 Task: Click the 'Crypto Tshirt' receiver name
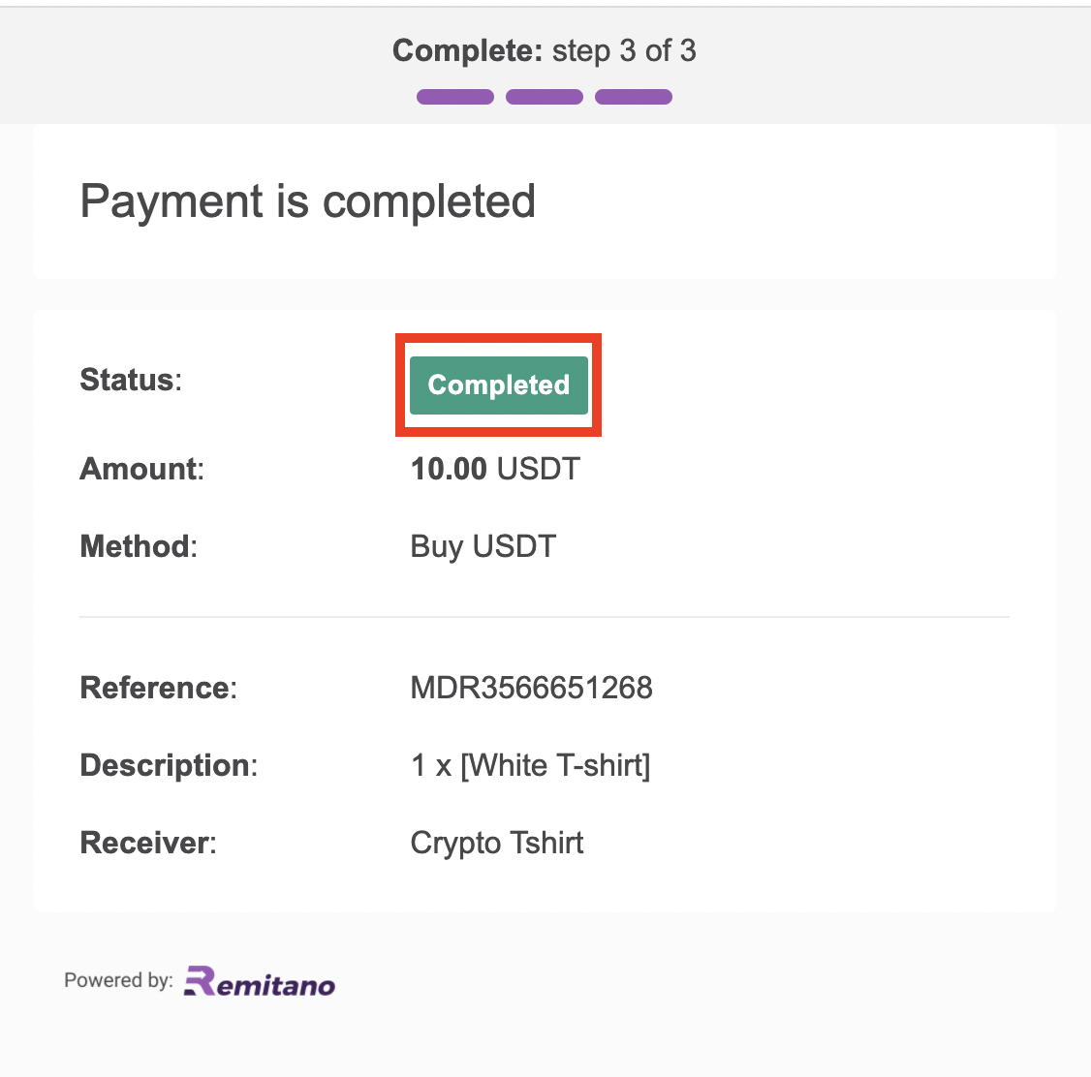(x=497, y=844)
